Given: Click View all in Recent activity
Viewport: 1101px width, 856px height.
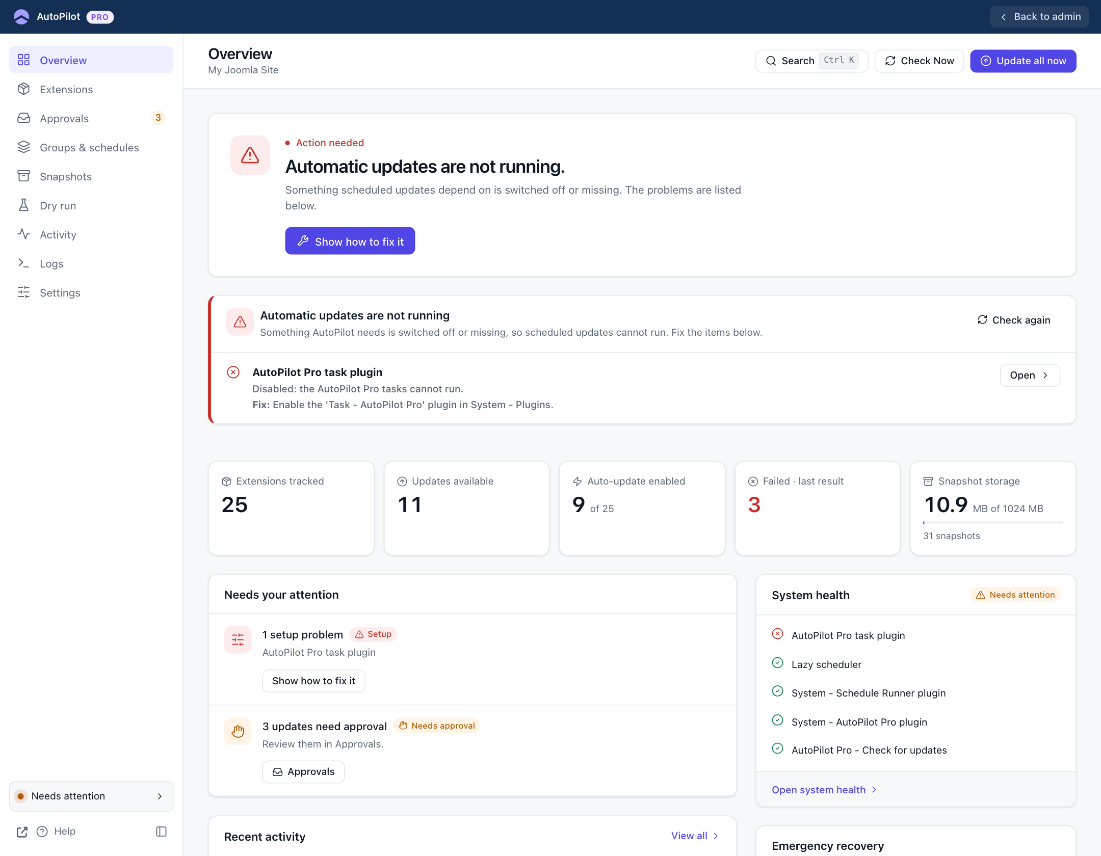Looking at the screenshot, I should coord(695,836).
